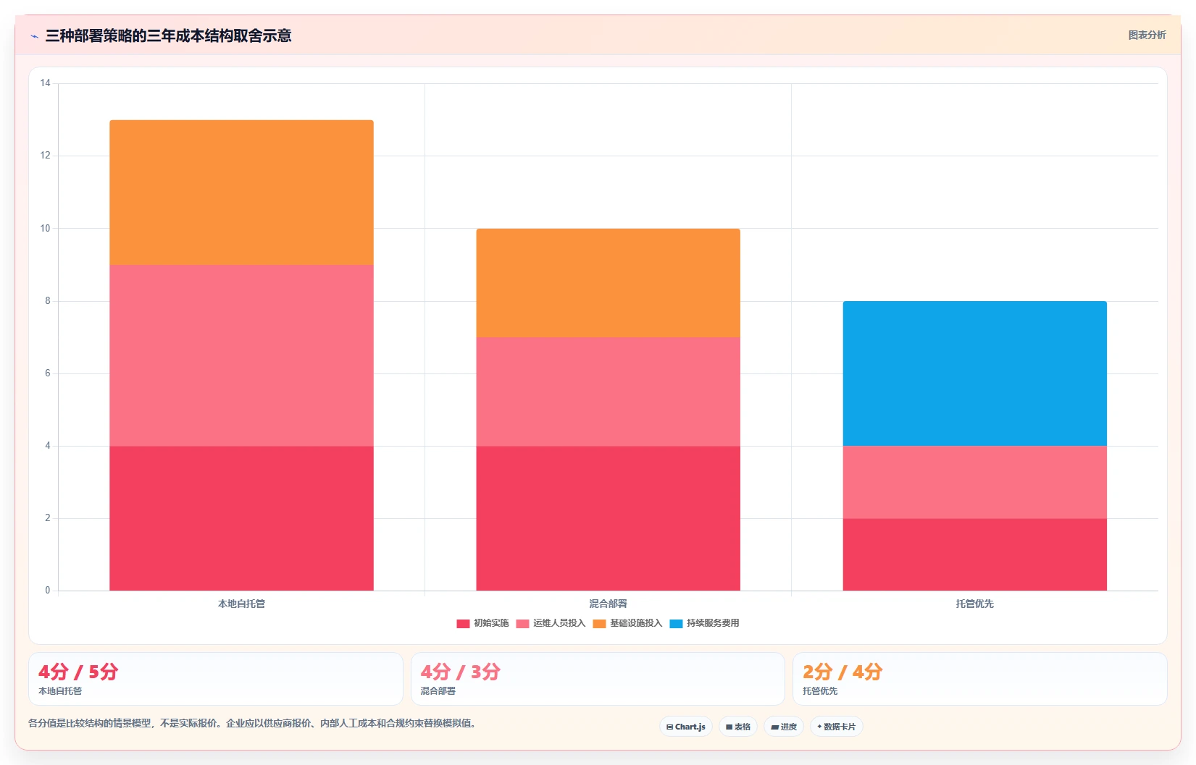1196x765 pixels.
Task: Click the 混合部署 caption in the score card
Action: (x=438, y=691)
